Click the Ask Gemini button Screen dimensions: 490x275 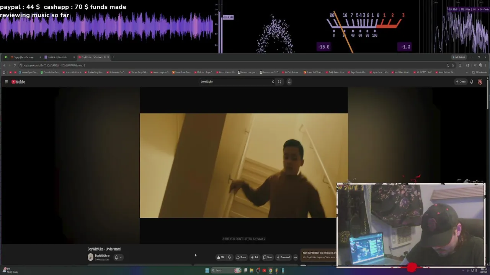pos(459,57)
